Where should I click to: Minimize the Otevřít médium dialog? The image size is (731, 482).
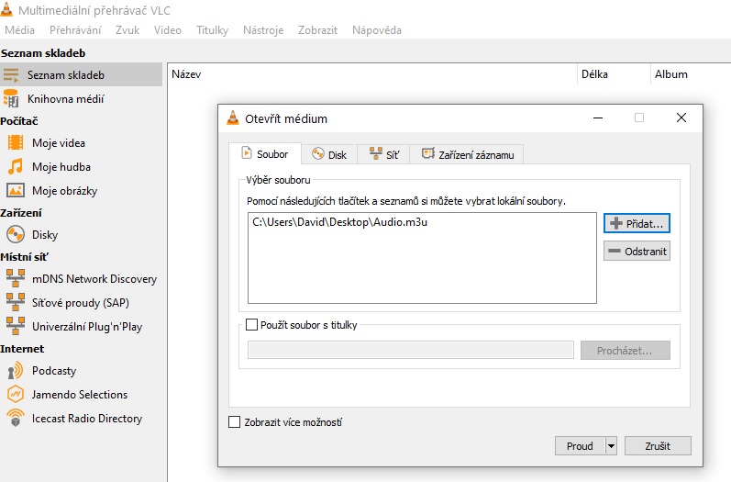(x=598, y=118)
